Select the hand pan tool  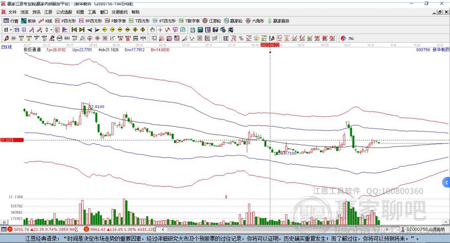click(152, 30)
